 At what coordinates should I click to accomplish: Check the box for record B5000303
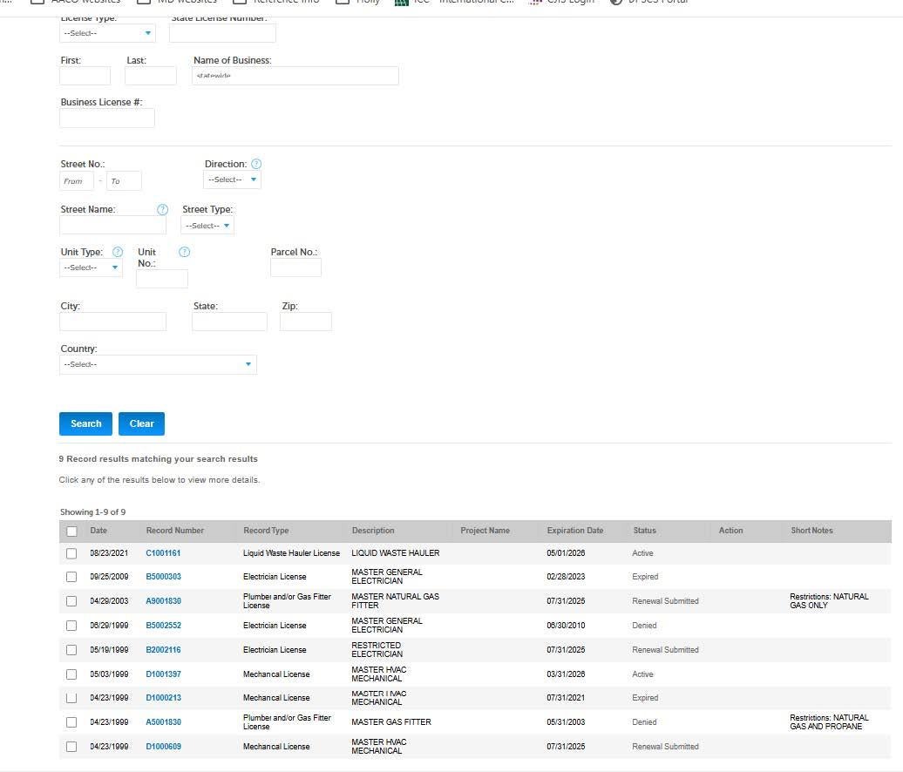(x=71, y=577)
